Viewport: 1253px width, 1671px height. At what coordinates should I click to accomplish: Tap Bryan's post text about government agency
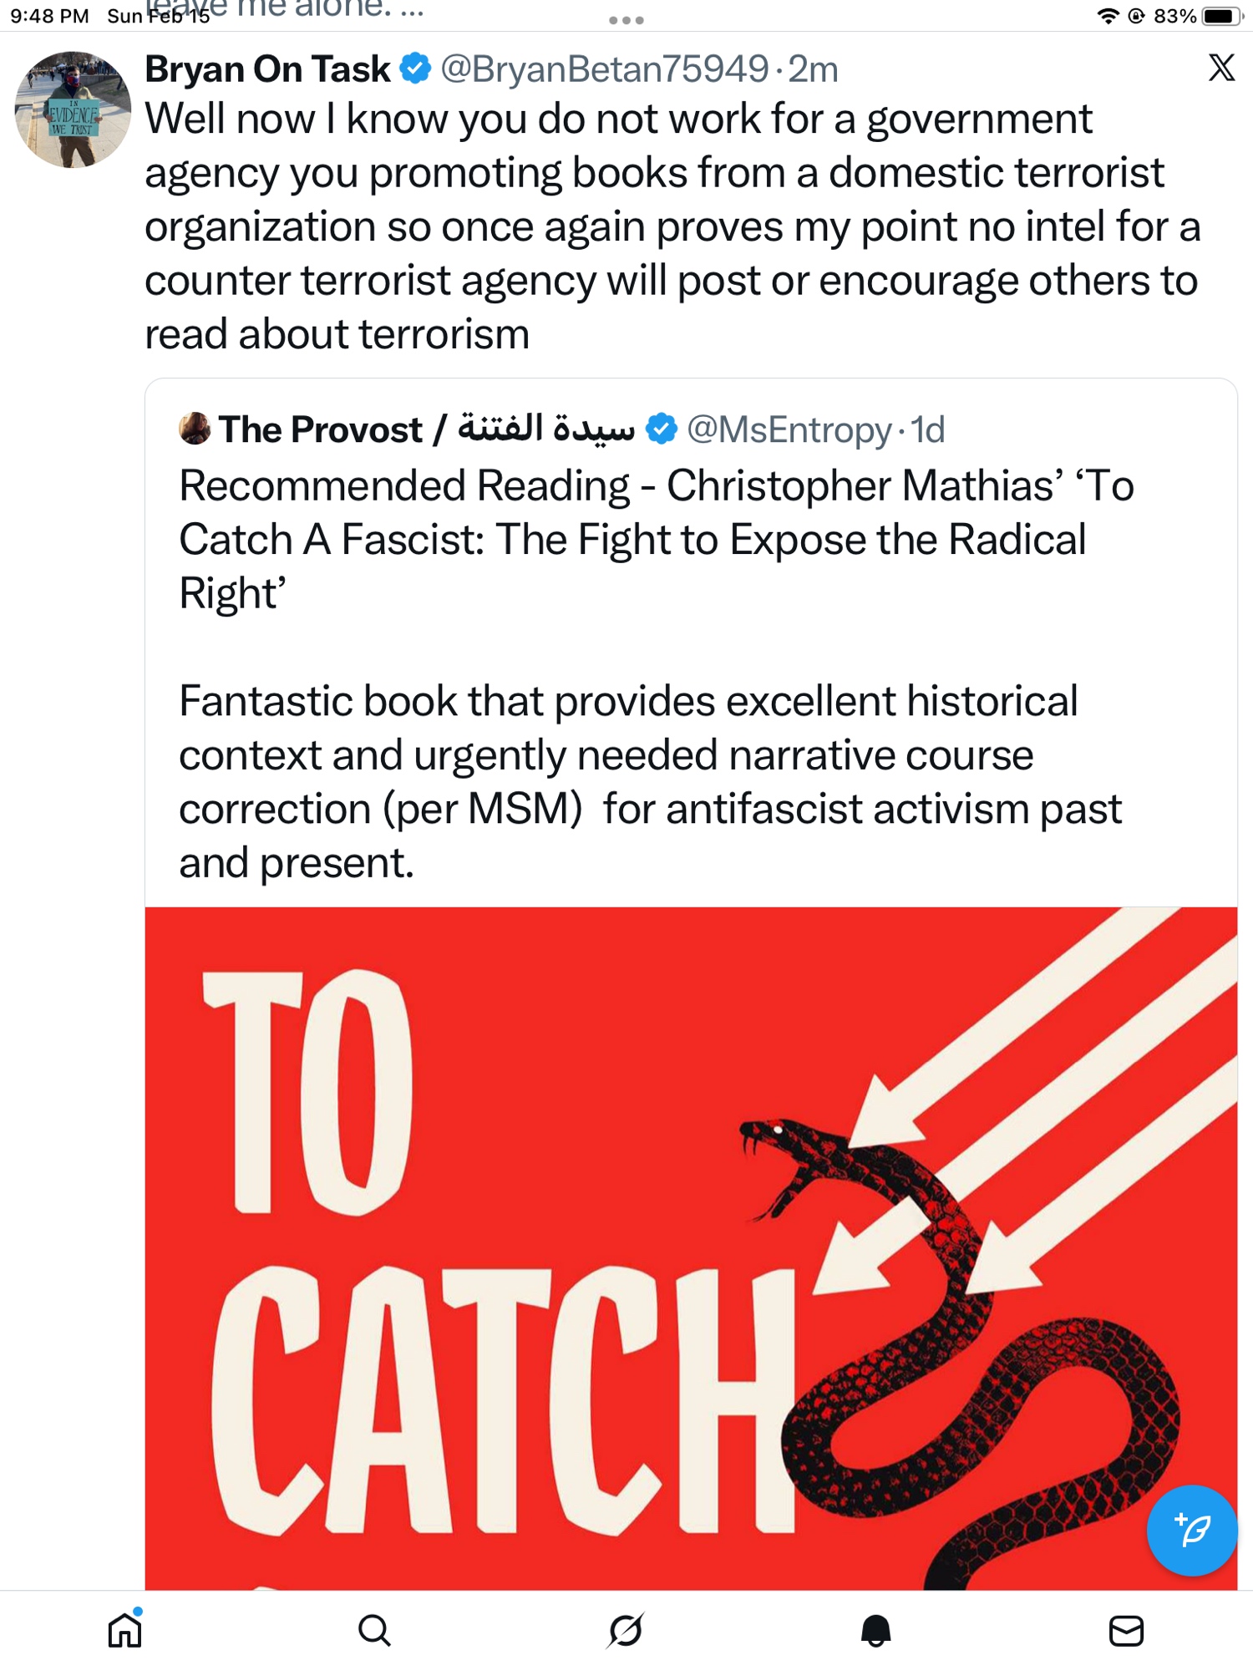(672, 226)
